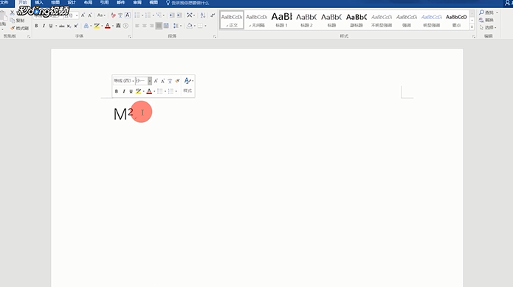
Task: Click the ribbon Italic button
Action: tap(44, 26)
